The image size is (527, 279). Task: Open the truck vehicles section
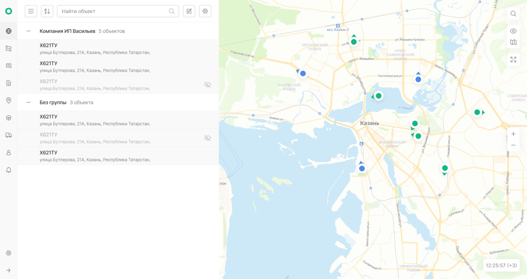[9, 135]
